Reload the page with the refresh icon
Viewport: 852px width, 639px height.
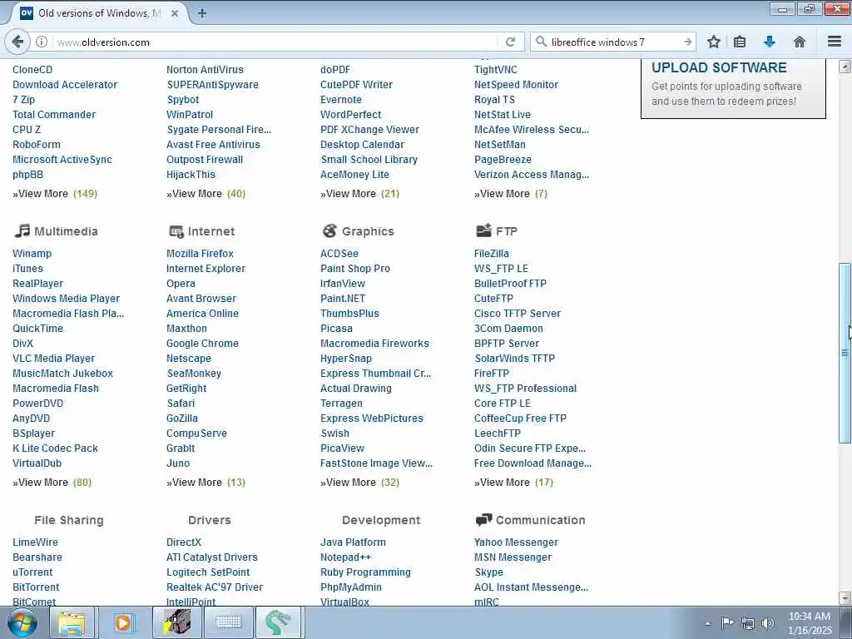[510, 42]
